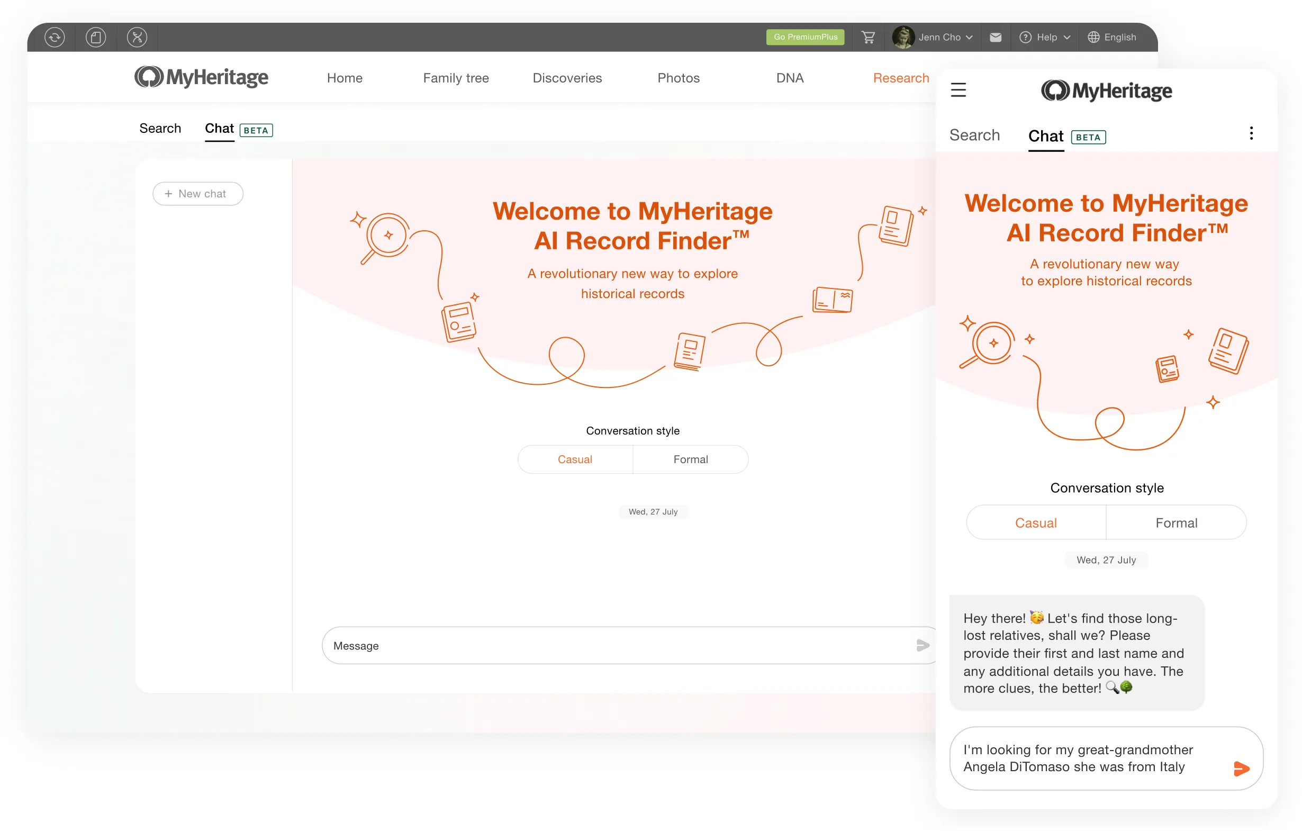
Task: Select Casual conversation style in mobile panel
Action: [1035, 523]
